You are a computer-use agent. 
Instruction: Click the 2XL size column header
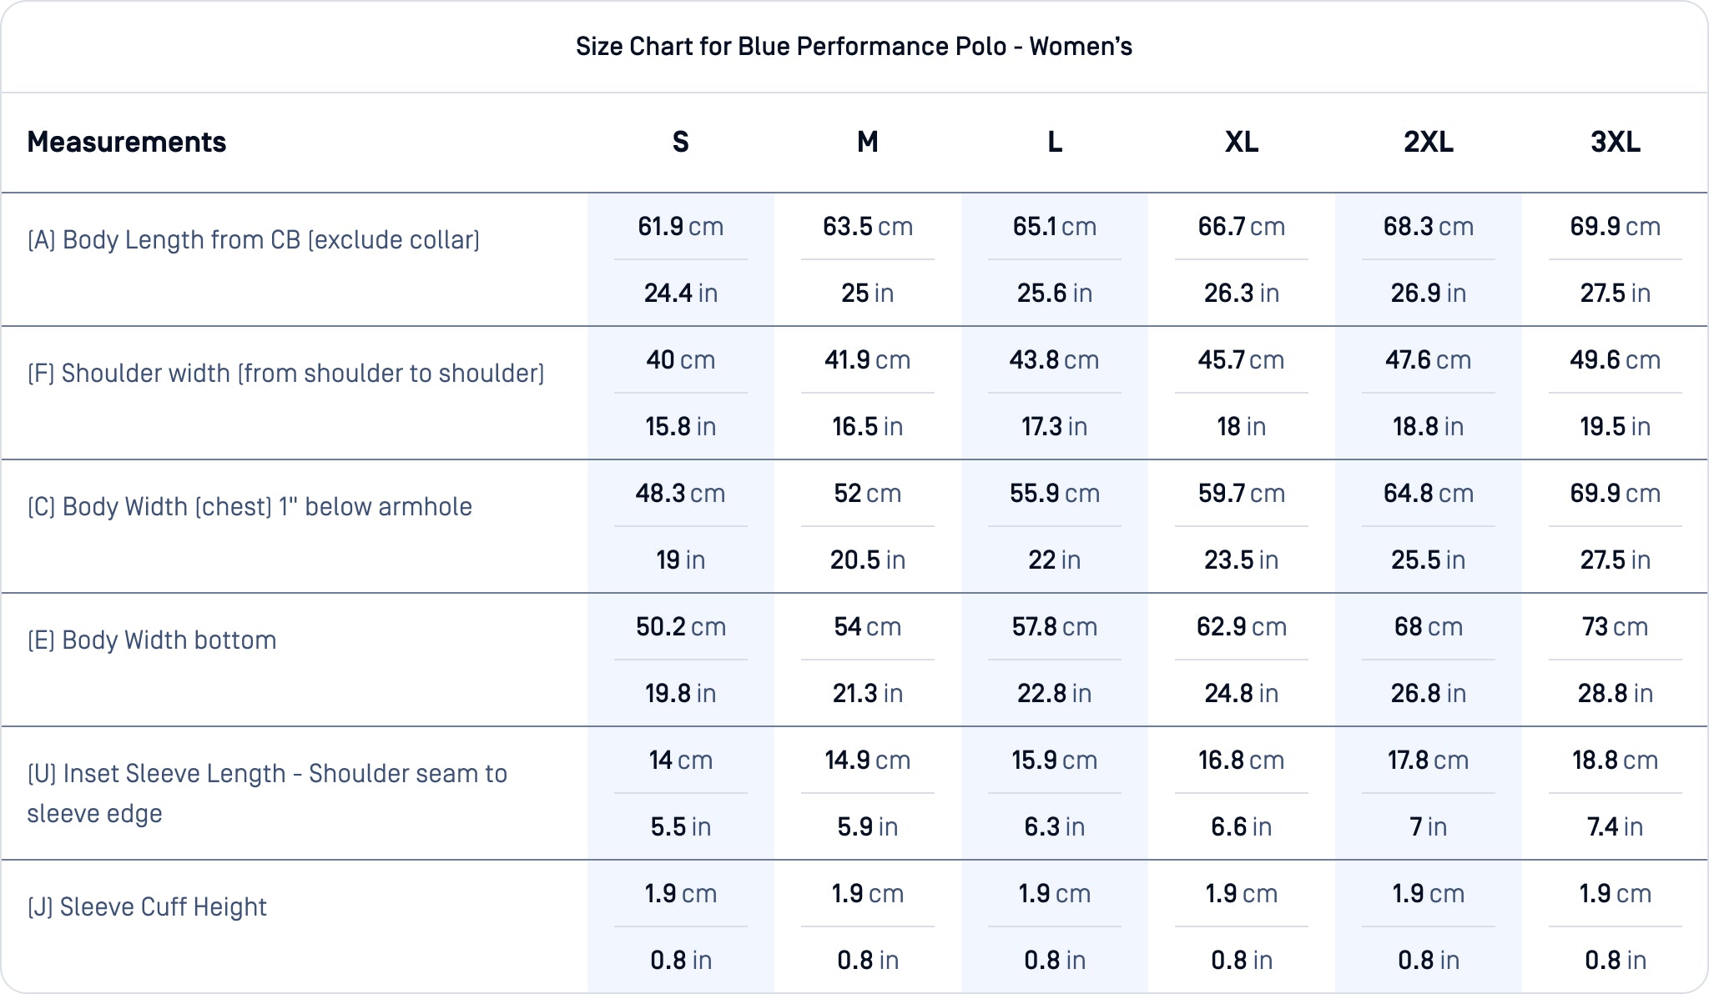click(x=1428, y=143)
